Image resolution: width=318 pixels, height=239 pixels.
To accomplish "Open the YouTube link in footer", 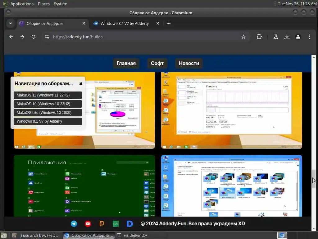I will pyautogui.click(x=88, y=224).
